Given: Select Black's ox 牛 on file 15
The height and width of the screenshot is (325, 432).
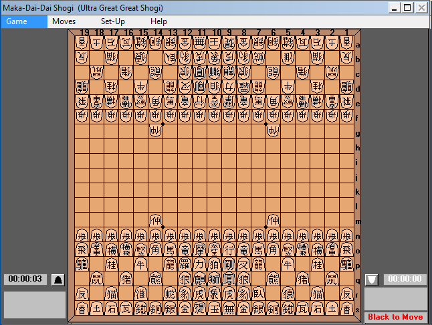Looking at the screenshot, I should pyautogui.click(x=141, y=264).
